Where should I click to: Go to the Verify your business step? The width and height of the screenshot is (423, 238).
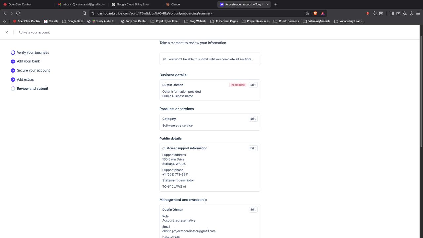coord(33,52)
